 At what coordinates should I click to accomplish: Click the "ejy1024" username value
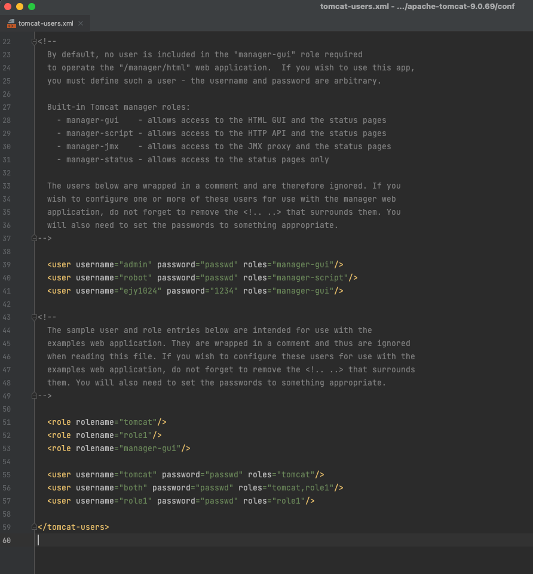coord(140,291)
